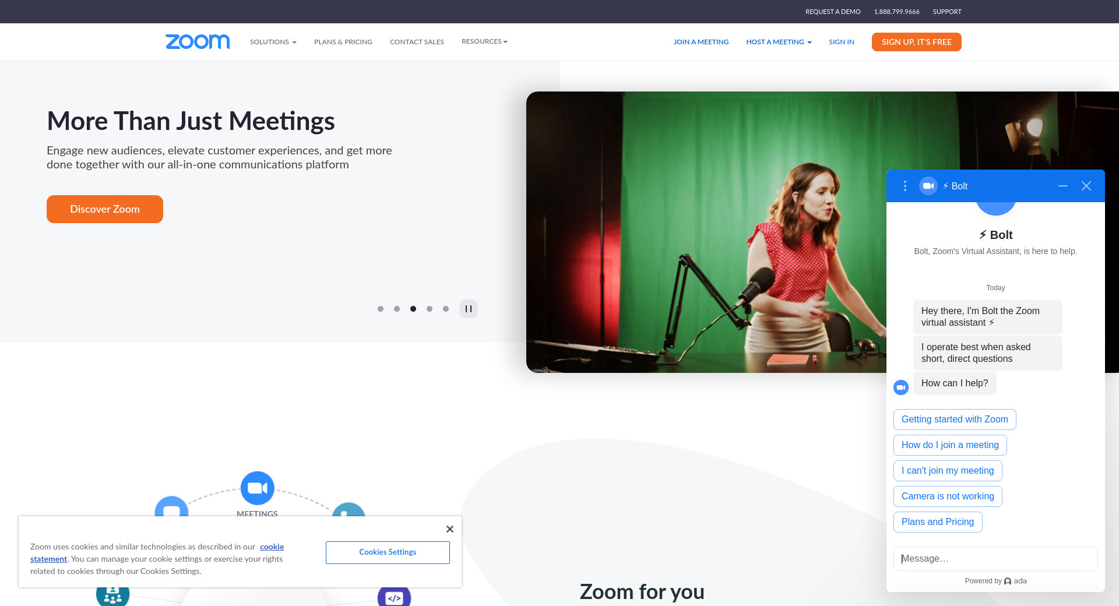Screen dimensions: 1119x606
Task: Expand the Solutions dropdown menu
Action: click(x=273, y=42)
